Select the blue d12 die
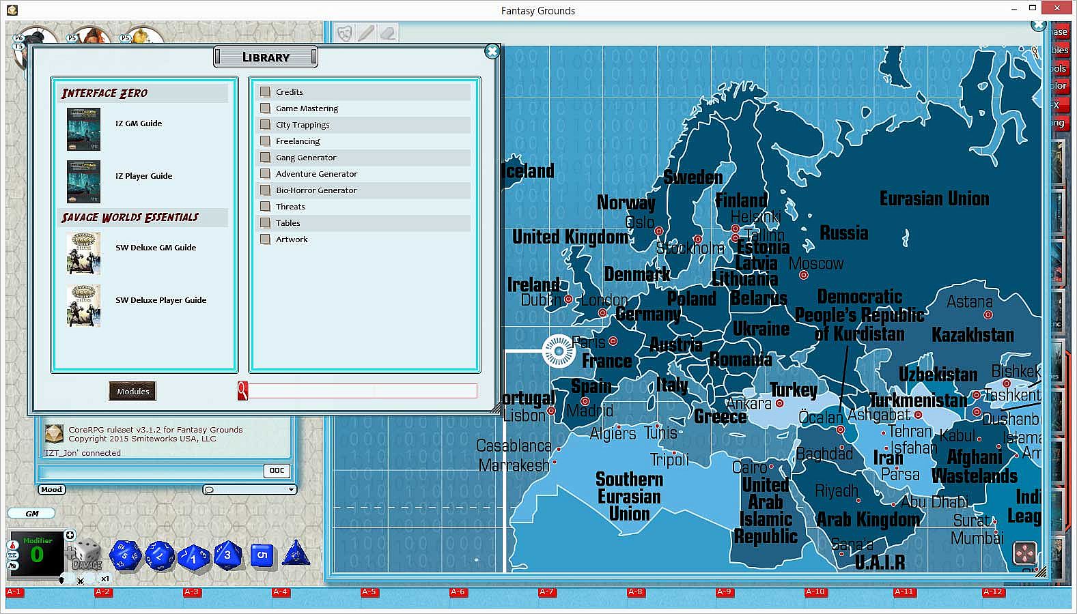1077x614 pixels. (159, 555)
